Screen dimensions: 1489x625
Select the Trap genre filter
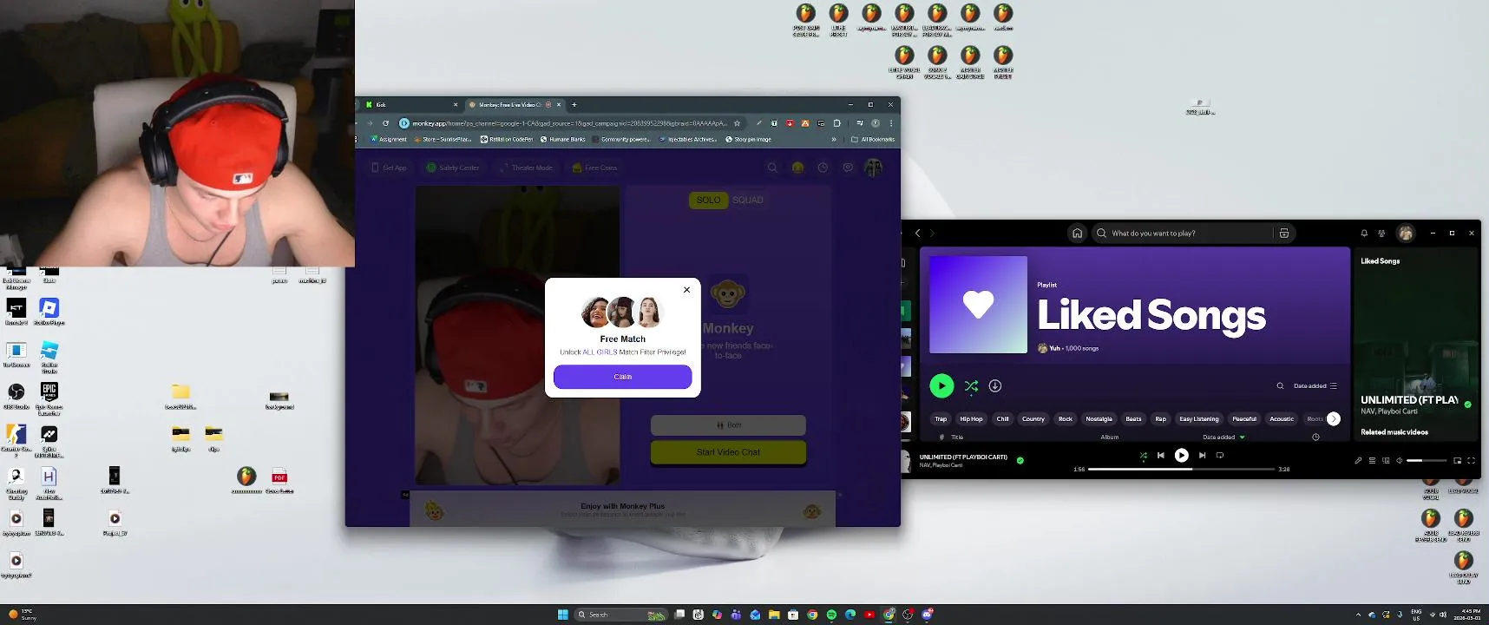click(941, 418)
